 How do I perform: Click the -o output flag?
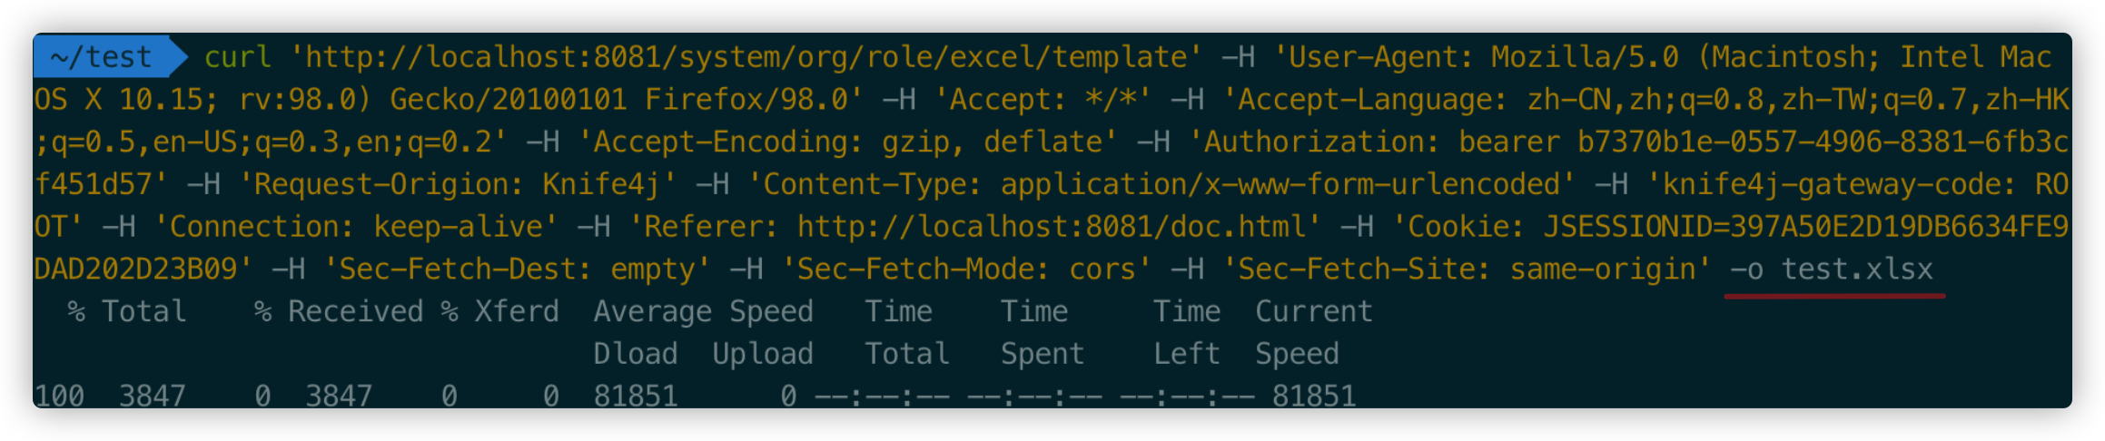click(1746, 269)
